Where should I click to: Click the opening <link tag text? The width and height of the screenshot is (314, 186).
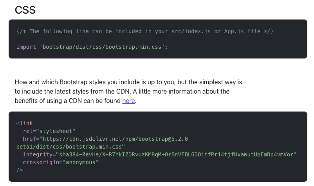tap(24, 123)
